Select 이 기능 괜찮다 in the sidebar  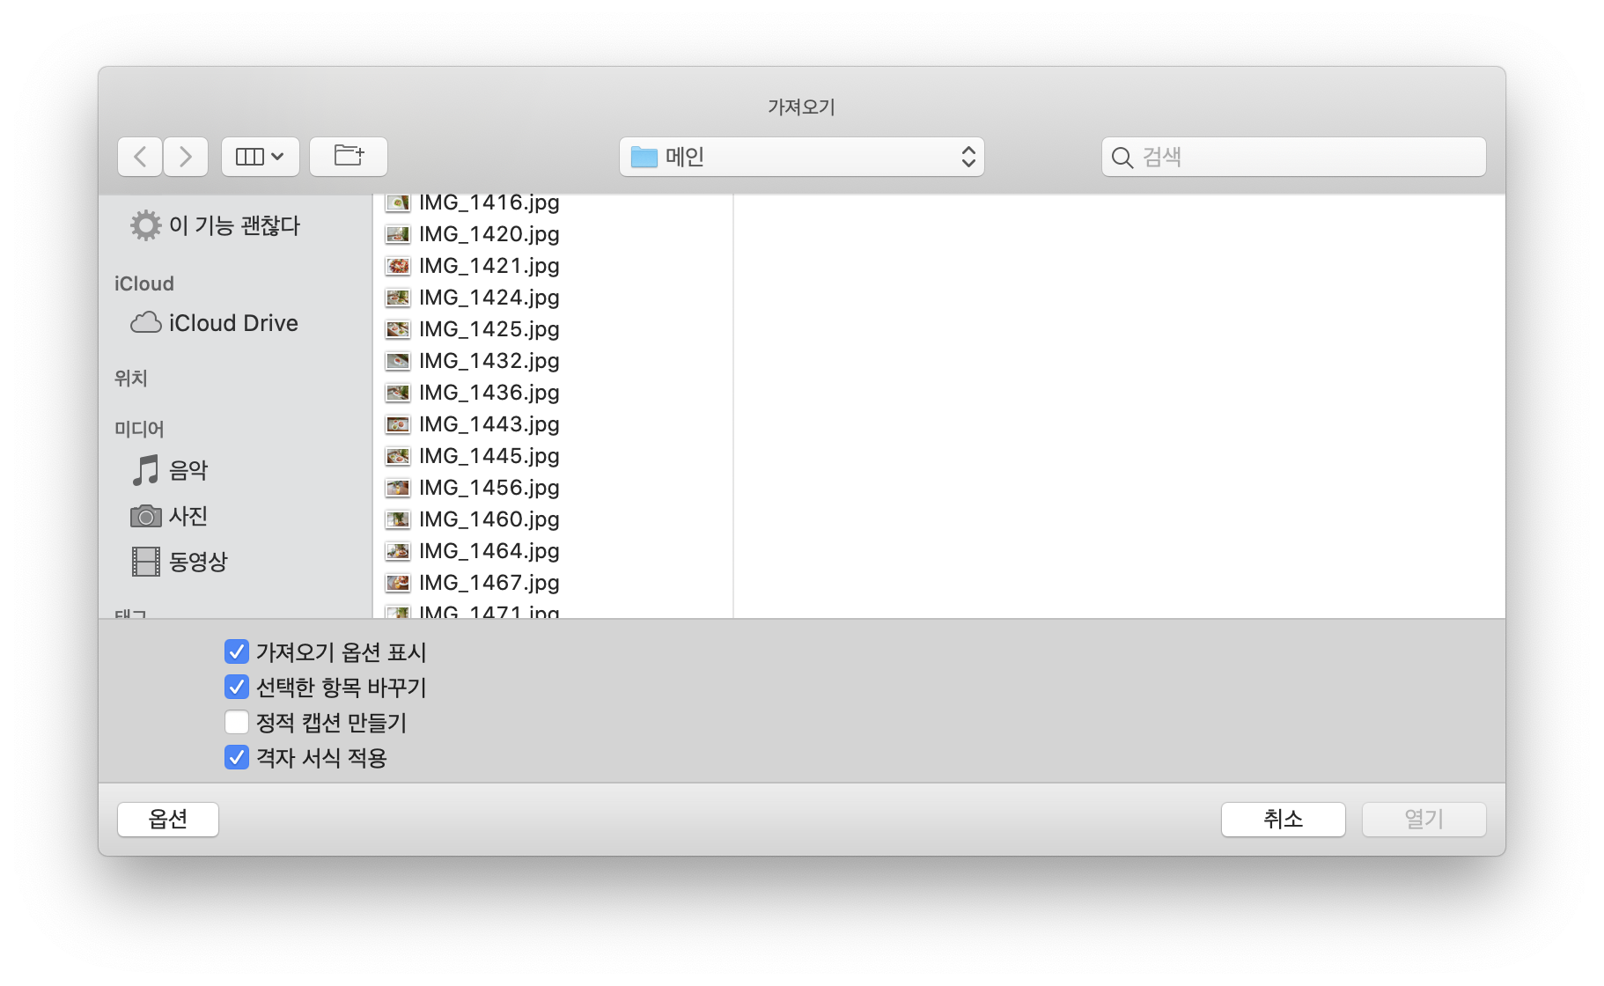pyautogui.click(x=234, y=225)
